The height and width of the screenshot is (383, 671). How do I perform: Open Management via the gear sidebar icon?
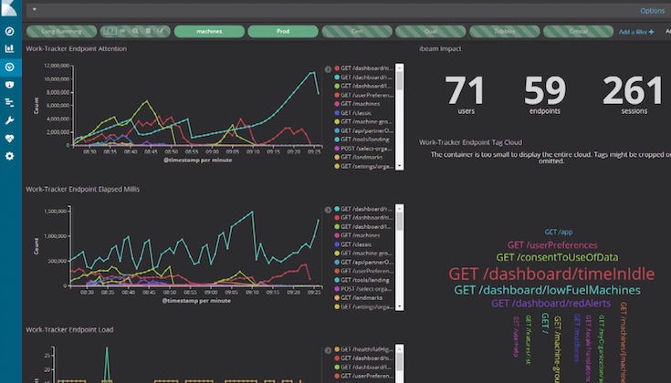(x=9, y=156)
